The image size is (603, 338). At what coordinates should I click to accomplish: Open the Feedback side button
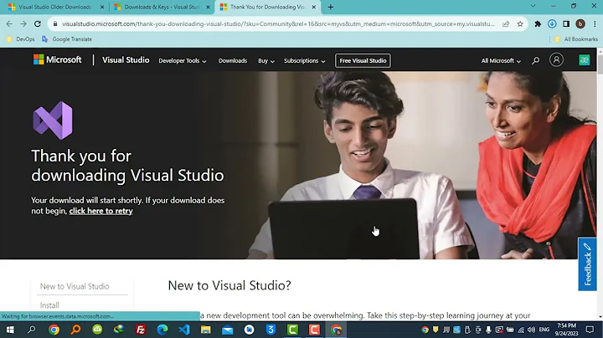point(587,264)
